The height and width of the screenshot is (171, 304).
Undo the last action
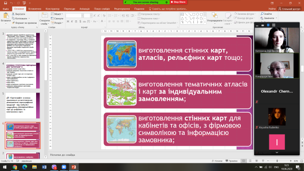click(x=11, y=3)
